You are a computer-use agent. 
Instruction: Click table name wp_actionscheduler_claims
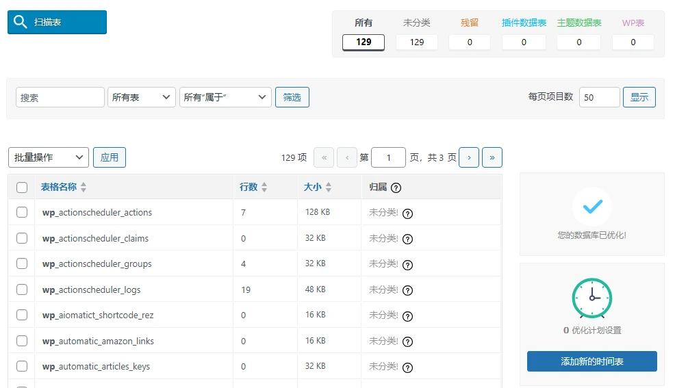coord(96,238)
